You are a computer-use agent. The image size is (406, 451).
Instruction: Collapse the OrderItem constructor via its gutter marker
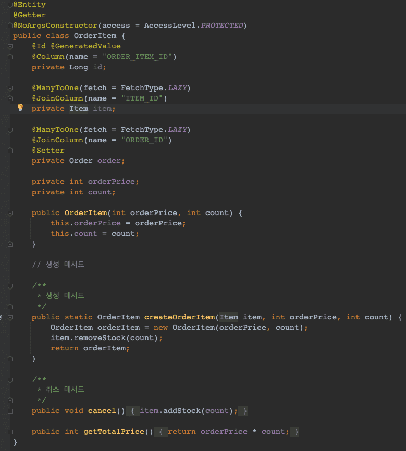coord(10,213)
